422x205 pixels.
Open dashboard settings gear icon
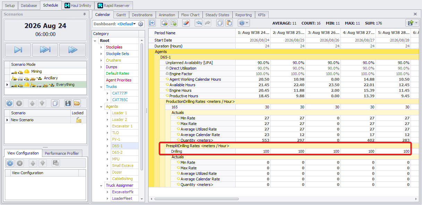click(x=141, y=24)
